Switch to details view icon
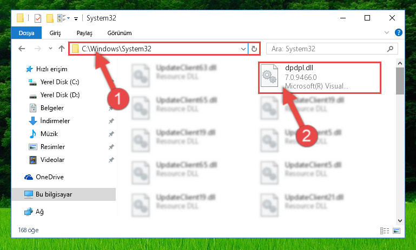The height and width of the screenshot is (250, 416). tap(385, 231)
